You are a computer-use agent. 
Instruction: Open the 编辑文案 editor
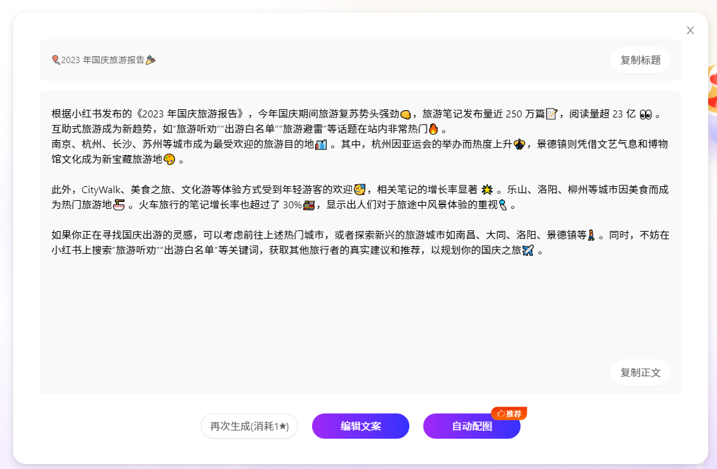point(361,426)
